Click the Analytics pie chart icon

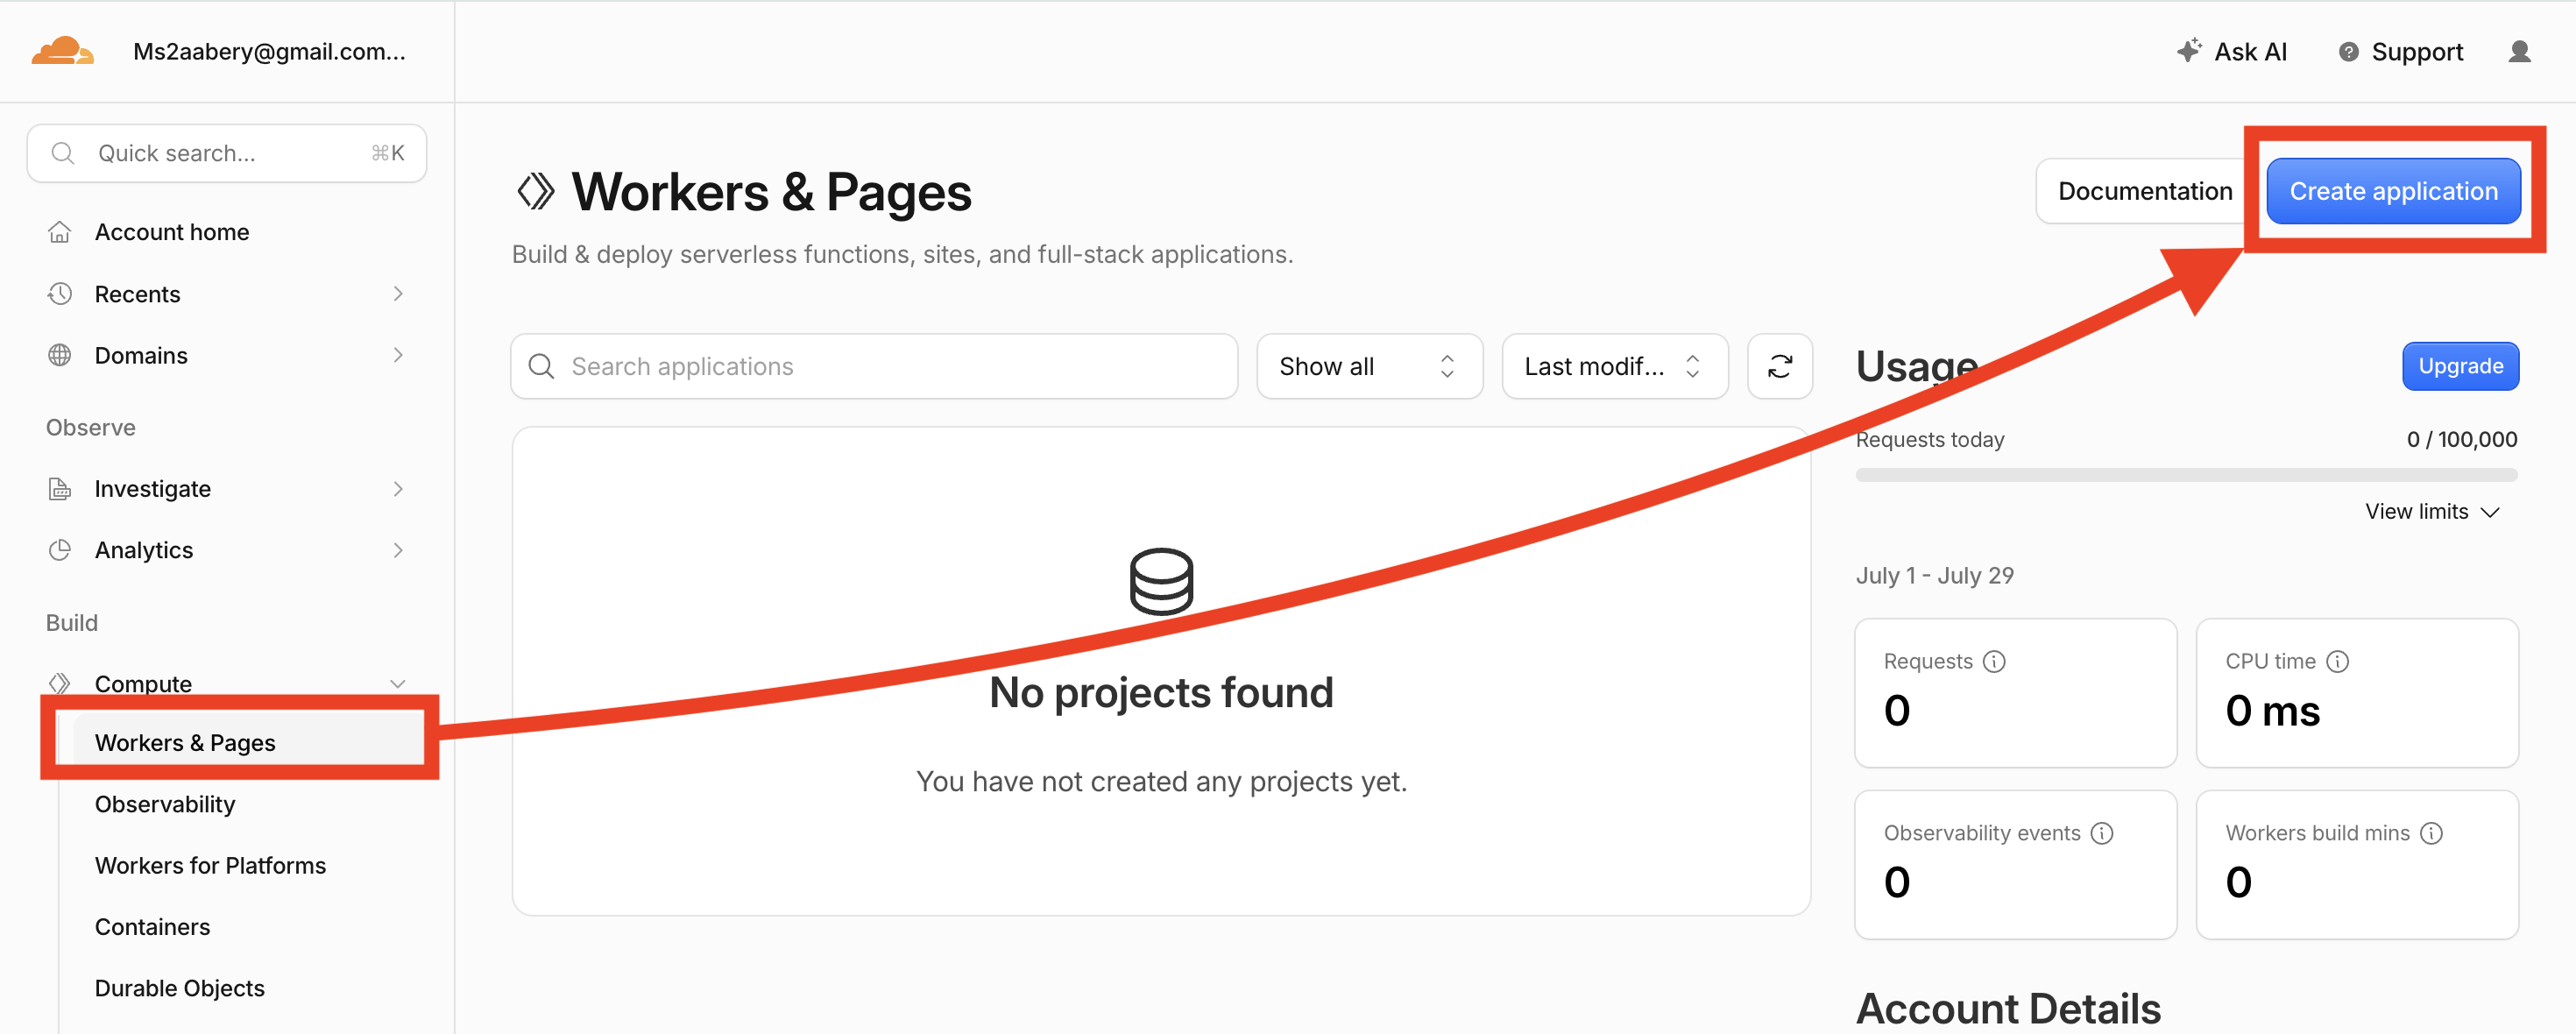(60, 550)
